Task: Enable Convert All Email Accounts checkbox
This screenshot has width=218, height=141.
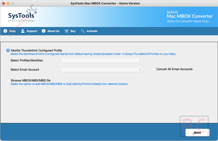Action: (x=153, y=69)
